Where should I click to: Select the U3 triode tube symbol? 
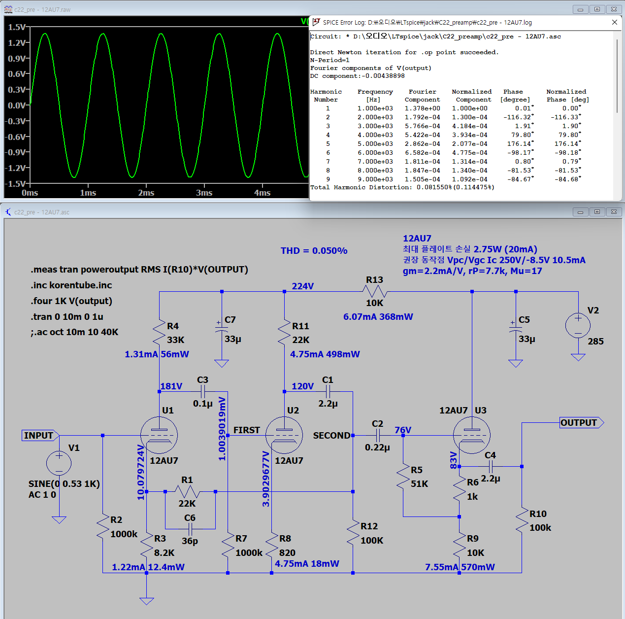[x=472, y=435]
